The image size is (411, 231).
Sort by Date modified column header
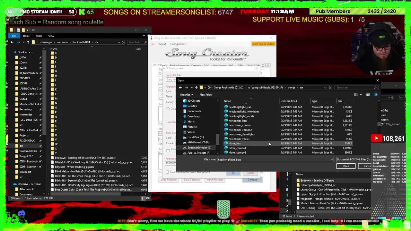pos(289,101)
